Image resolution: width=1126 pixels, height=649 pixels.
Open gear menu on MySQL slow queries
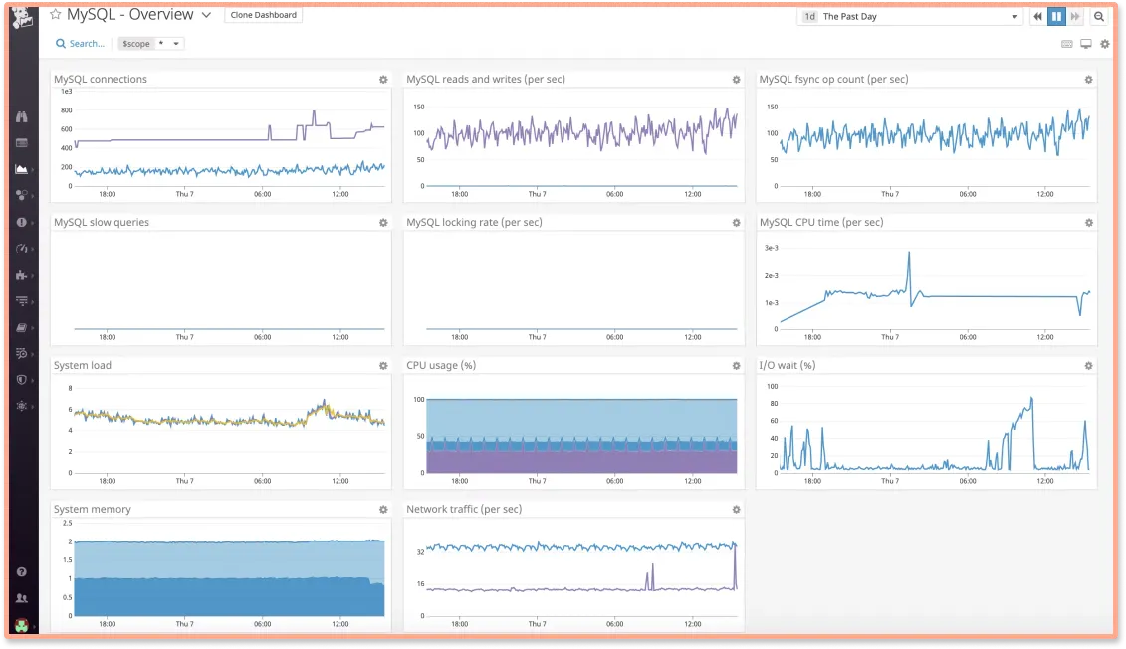coord(383,223)
